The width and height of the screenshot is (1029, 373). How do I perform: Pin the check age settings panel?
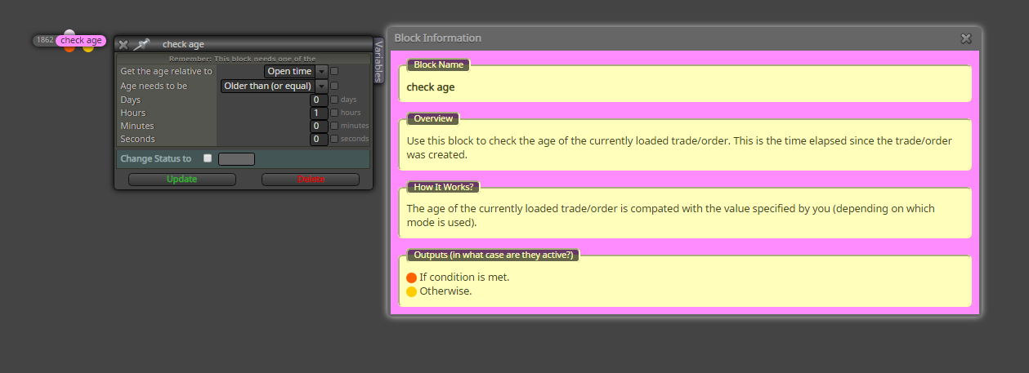tap(142, 45)
